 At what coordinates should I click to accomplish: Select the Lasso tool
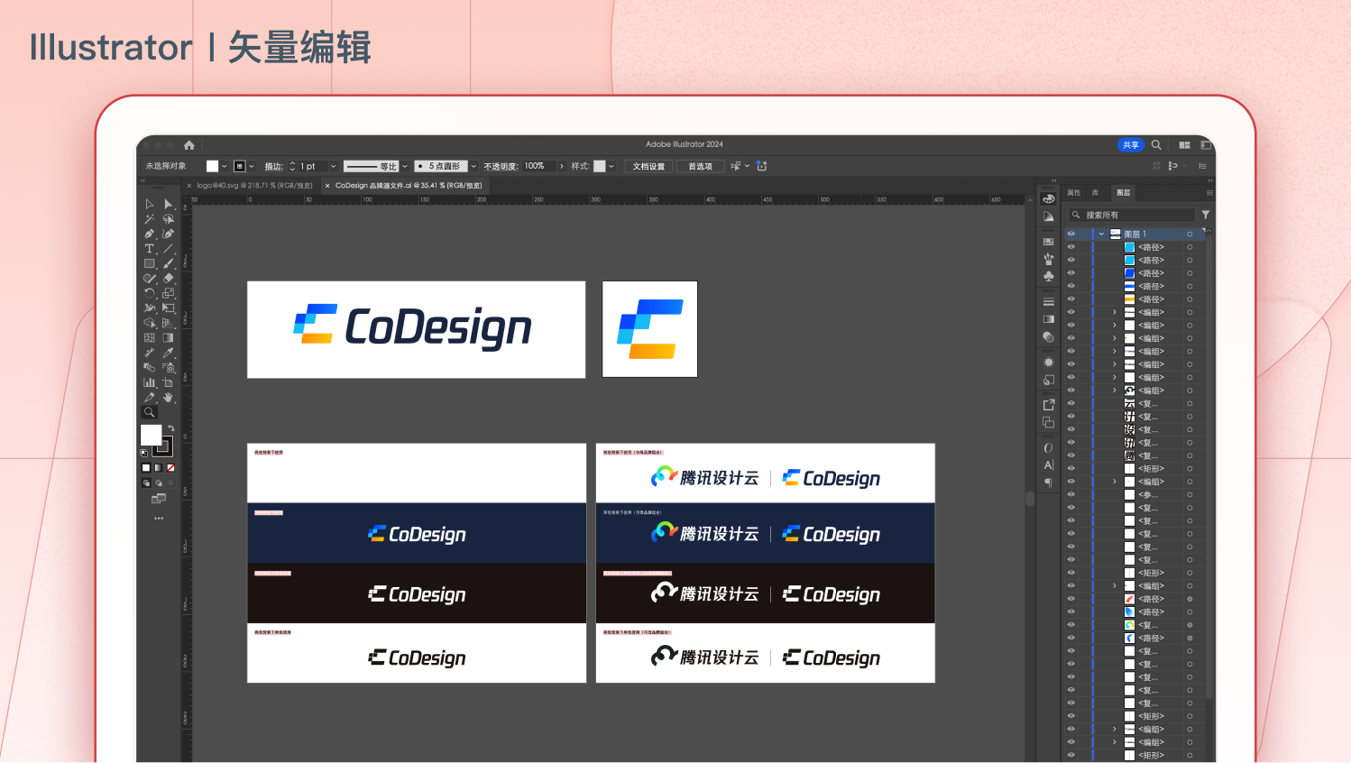click(x=168, y=219)
